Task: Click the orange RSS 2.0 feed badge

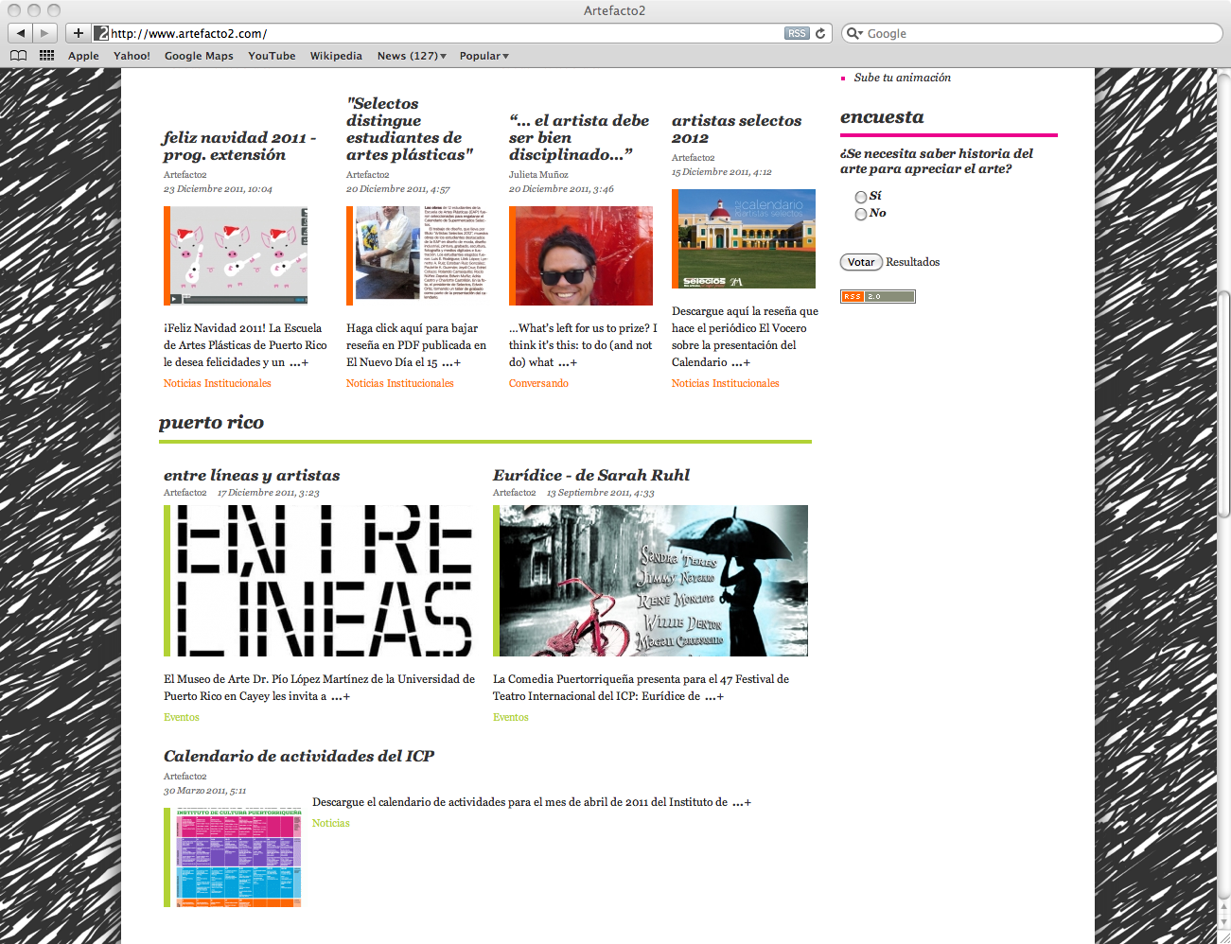Action: pyautogui.click(x=877, y=296)
